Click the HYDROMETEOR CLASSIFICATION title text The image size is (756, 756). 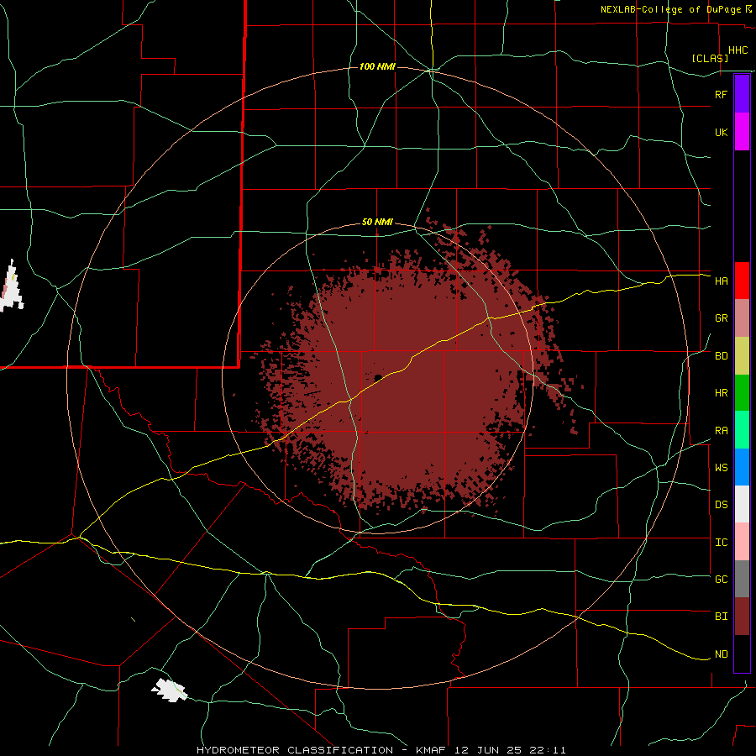[295, 750]
